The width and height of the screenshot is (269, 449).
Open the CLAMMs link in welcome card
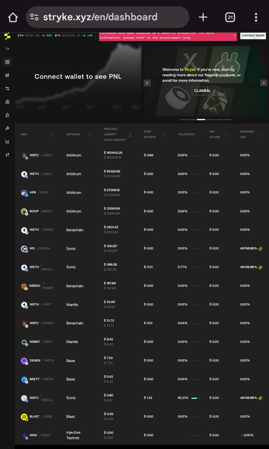pos(205,91)
